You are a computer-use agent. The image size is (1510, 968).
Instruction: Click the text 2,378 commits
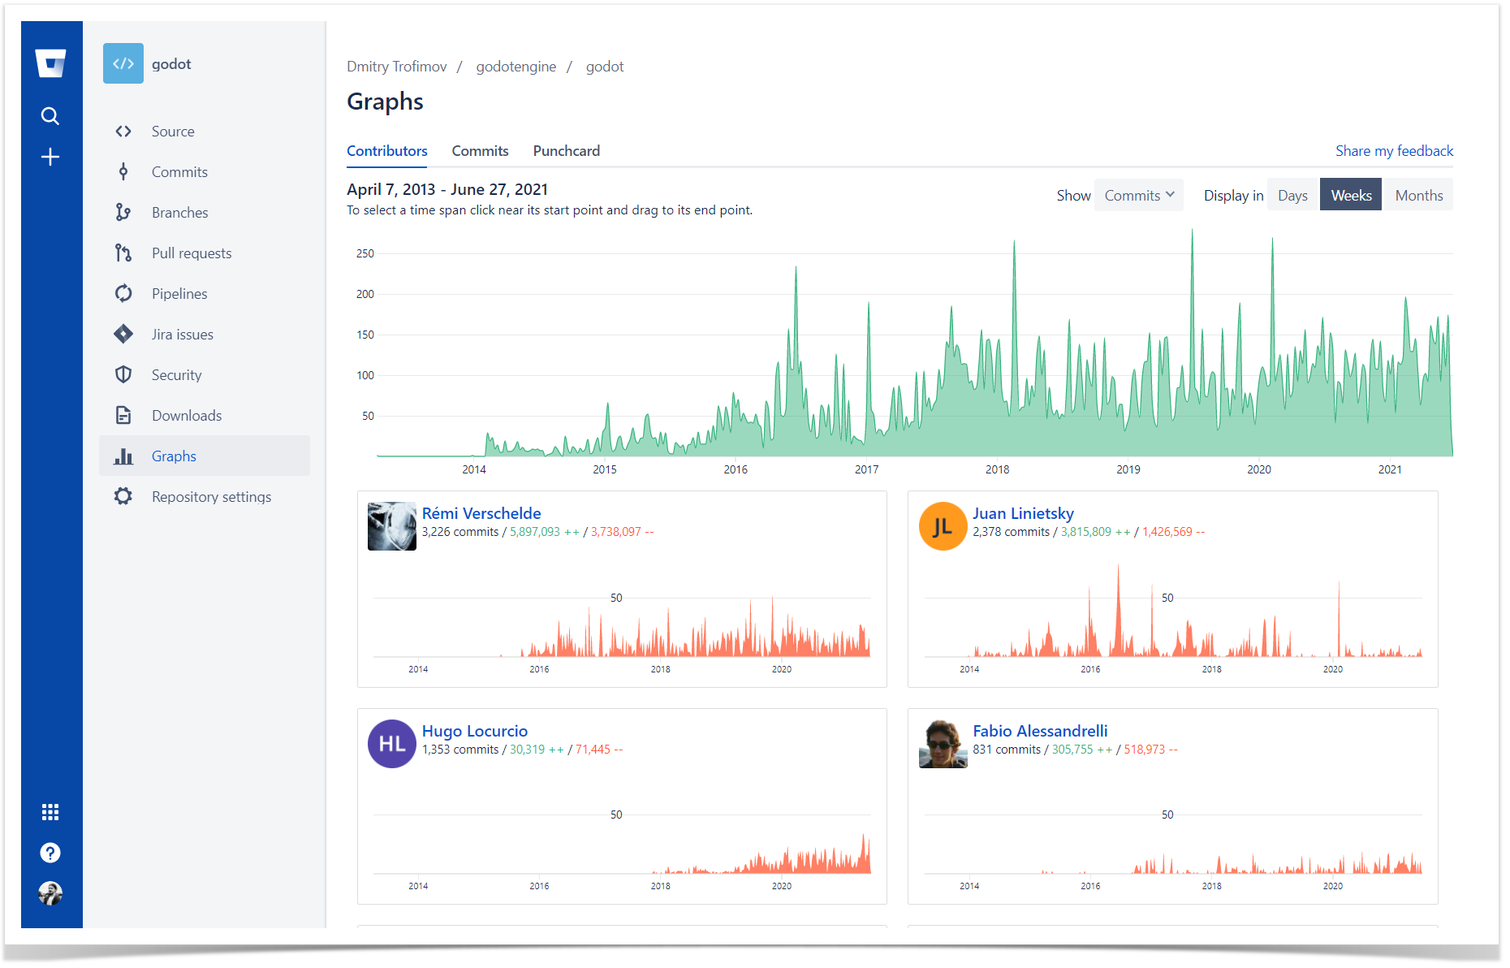[1011, 532]
